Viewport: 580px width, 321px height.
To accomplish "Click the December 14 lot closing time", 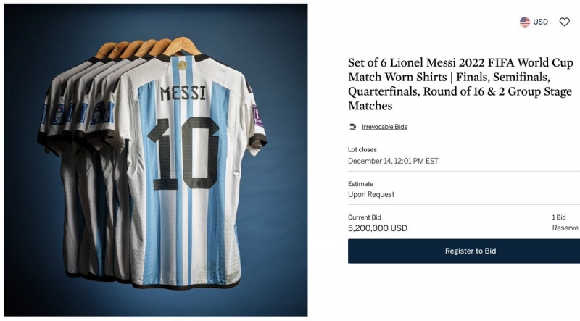I will tap(393, 161).
